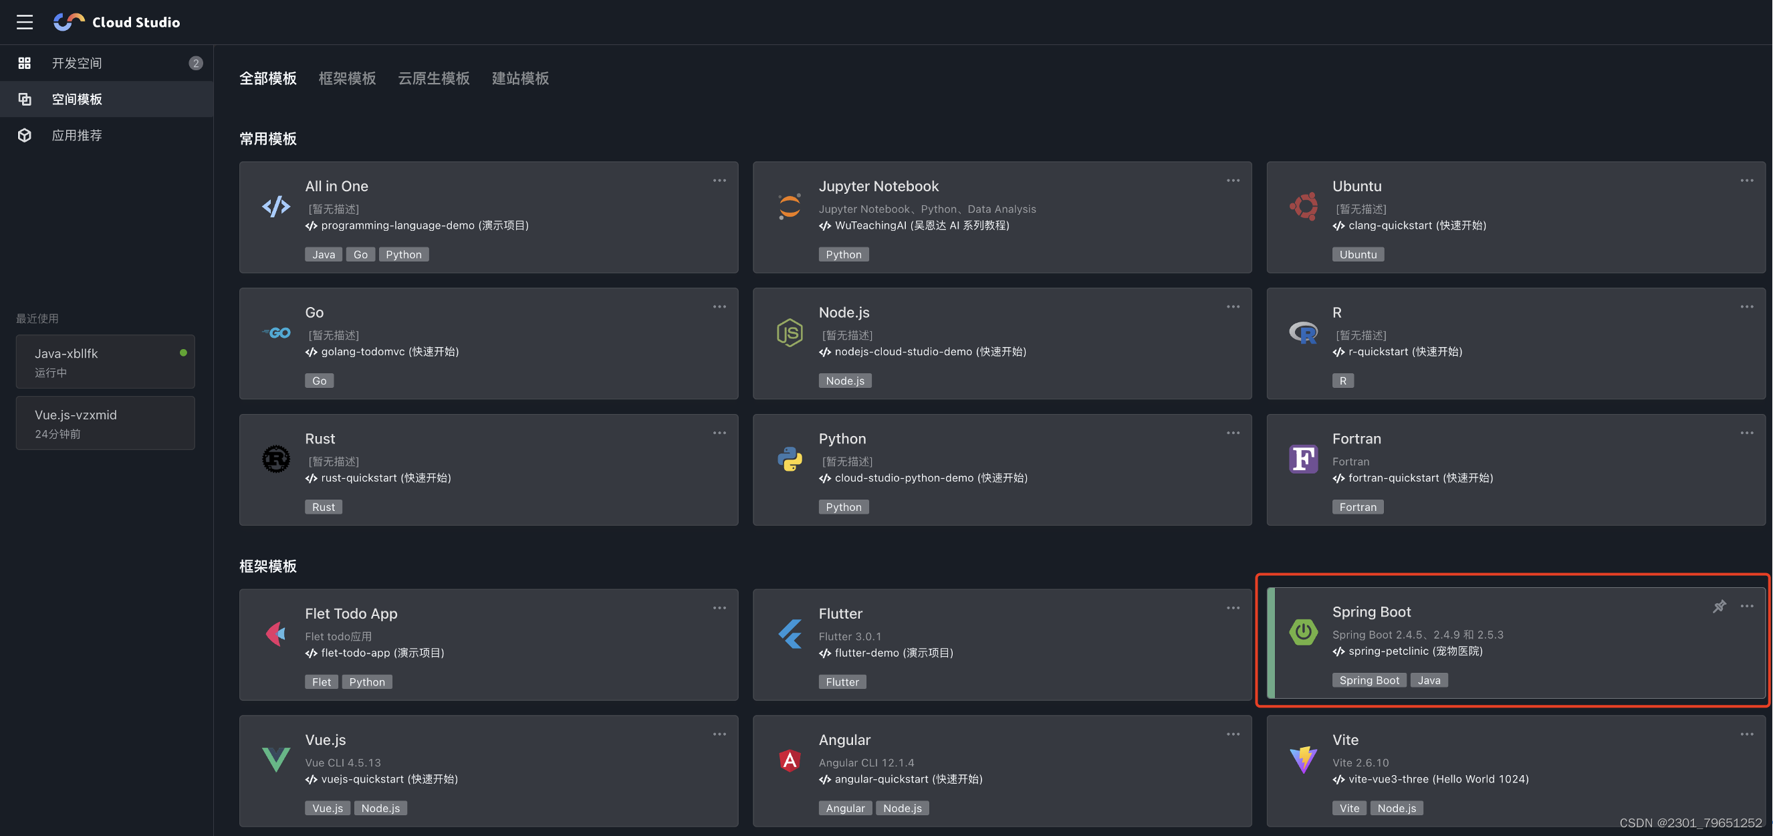This screenshot has height=836, width=1773.
Task: Open recent workspace Java-xbllfk
Action: (x=106, y=362)
